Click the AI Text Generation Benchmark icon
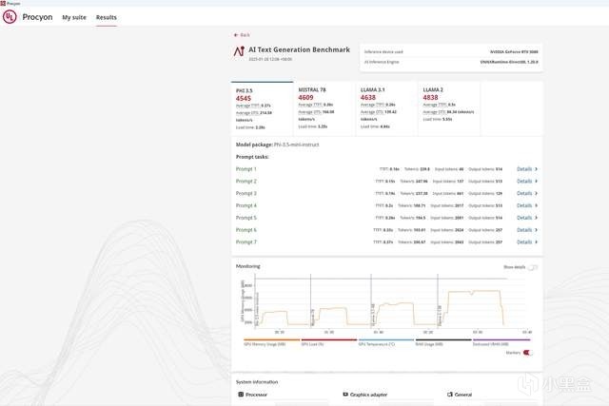The width and height of the screenshot is (609, 406). click(239, 50)
